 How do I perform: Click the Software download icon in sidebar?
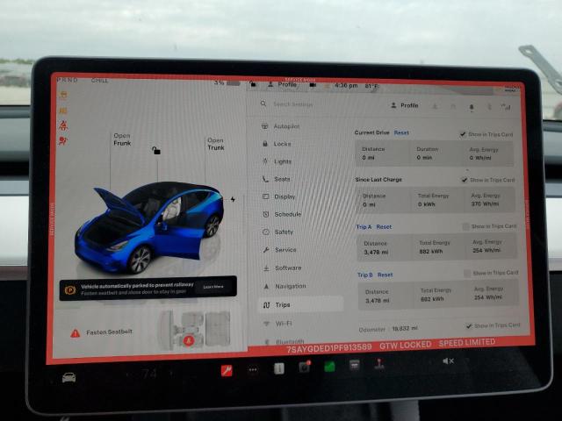point(266,268)
